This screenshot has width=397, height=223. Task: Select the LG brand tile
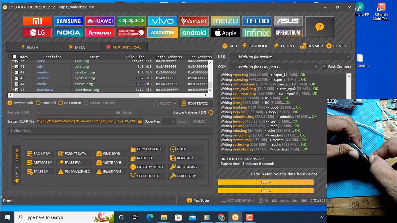tap(37, 33)
